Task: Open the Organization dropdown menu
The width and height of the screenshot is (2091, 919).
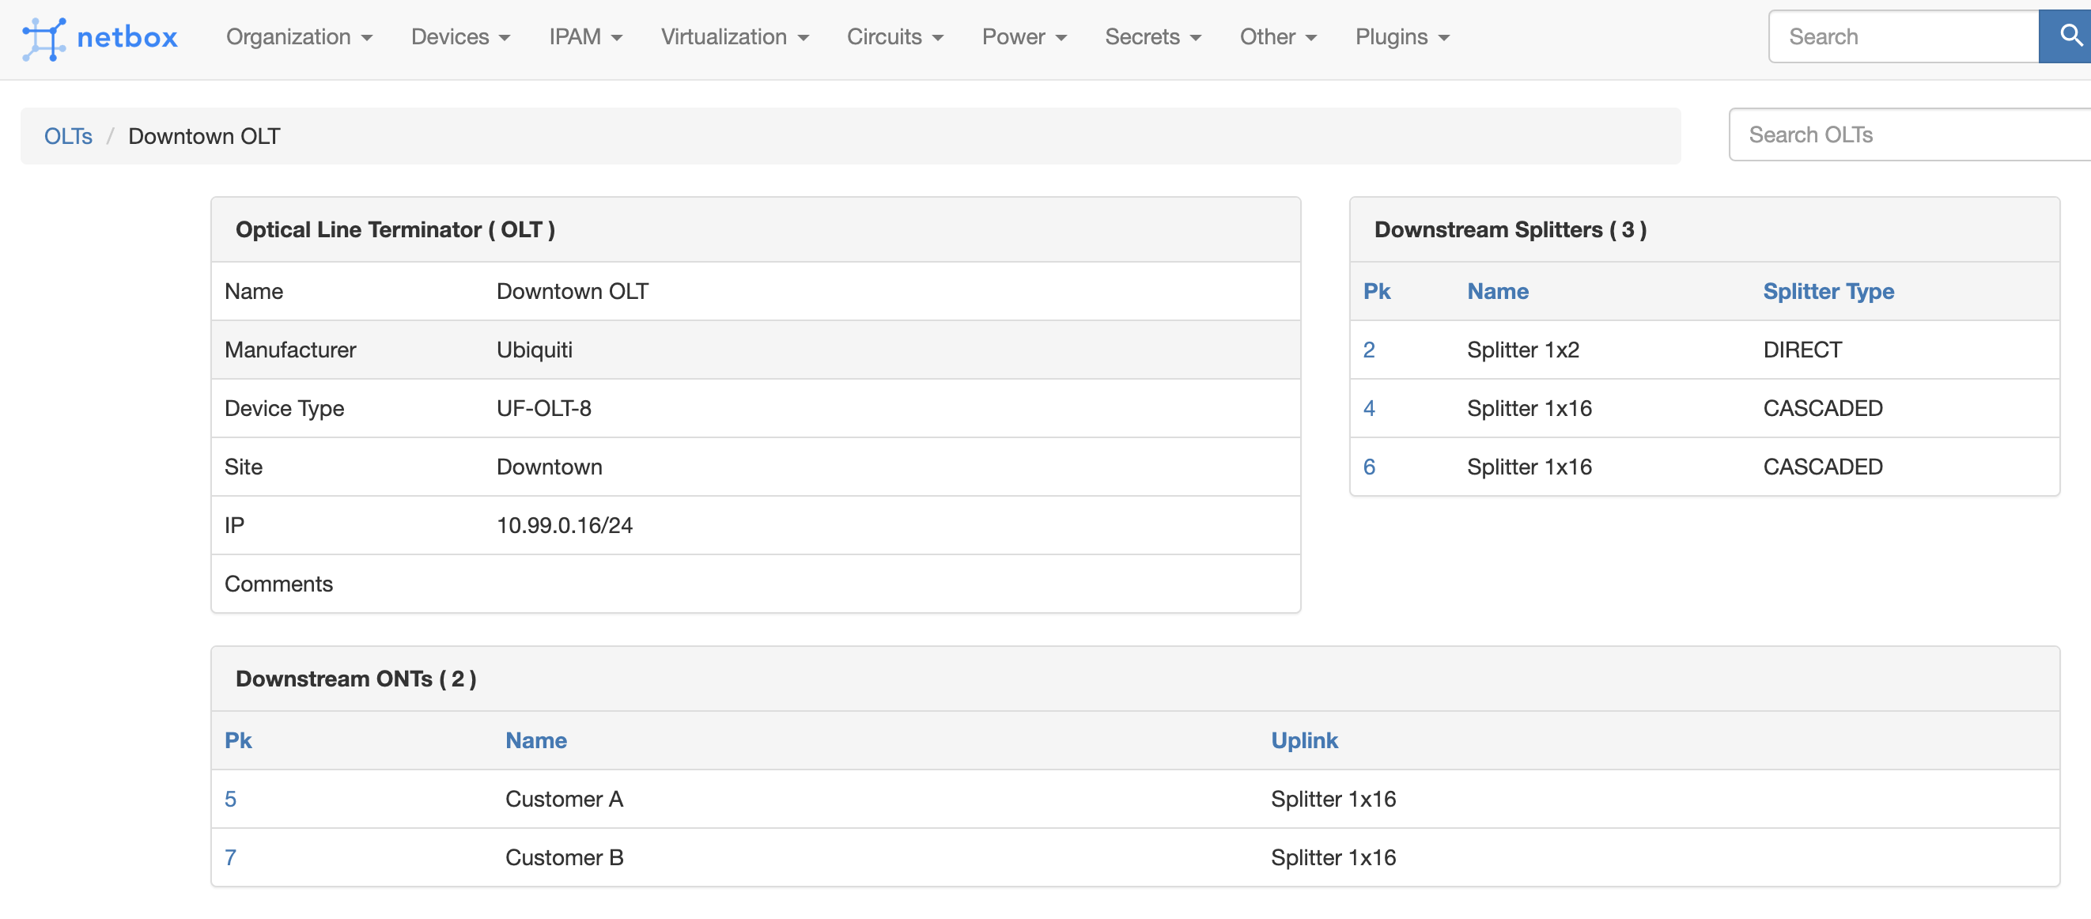Action: click(x=299, y=37)
